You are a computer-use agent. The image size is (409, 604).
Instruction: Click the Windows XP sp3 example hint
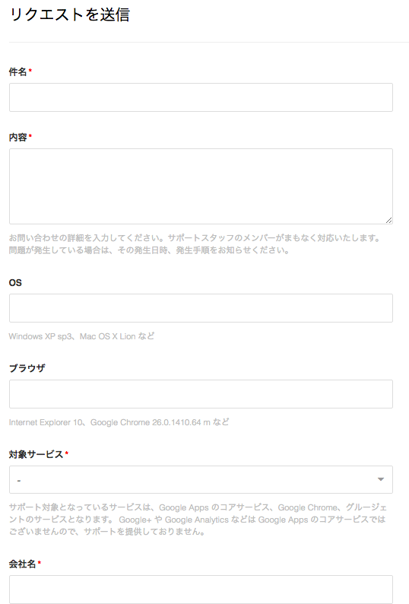(81, 336)
